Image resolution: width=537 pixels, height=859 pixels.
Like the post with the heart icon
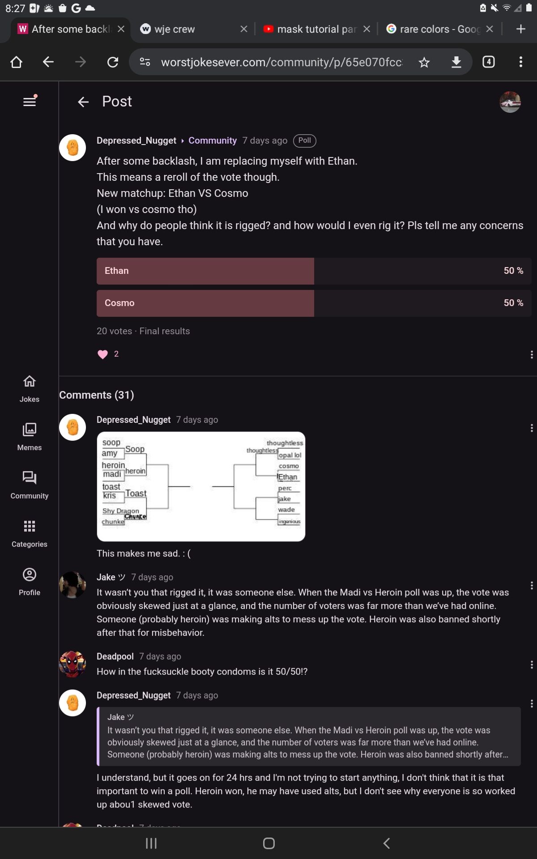click(x=103, y=354)
